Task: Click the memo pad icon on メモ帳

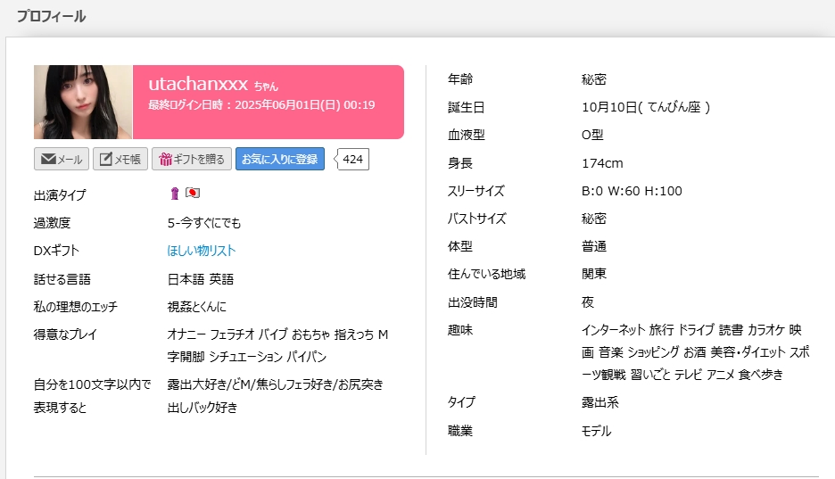Action: [x=105, y=160]
